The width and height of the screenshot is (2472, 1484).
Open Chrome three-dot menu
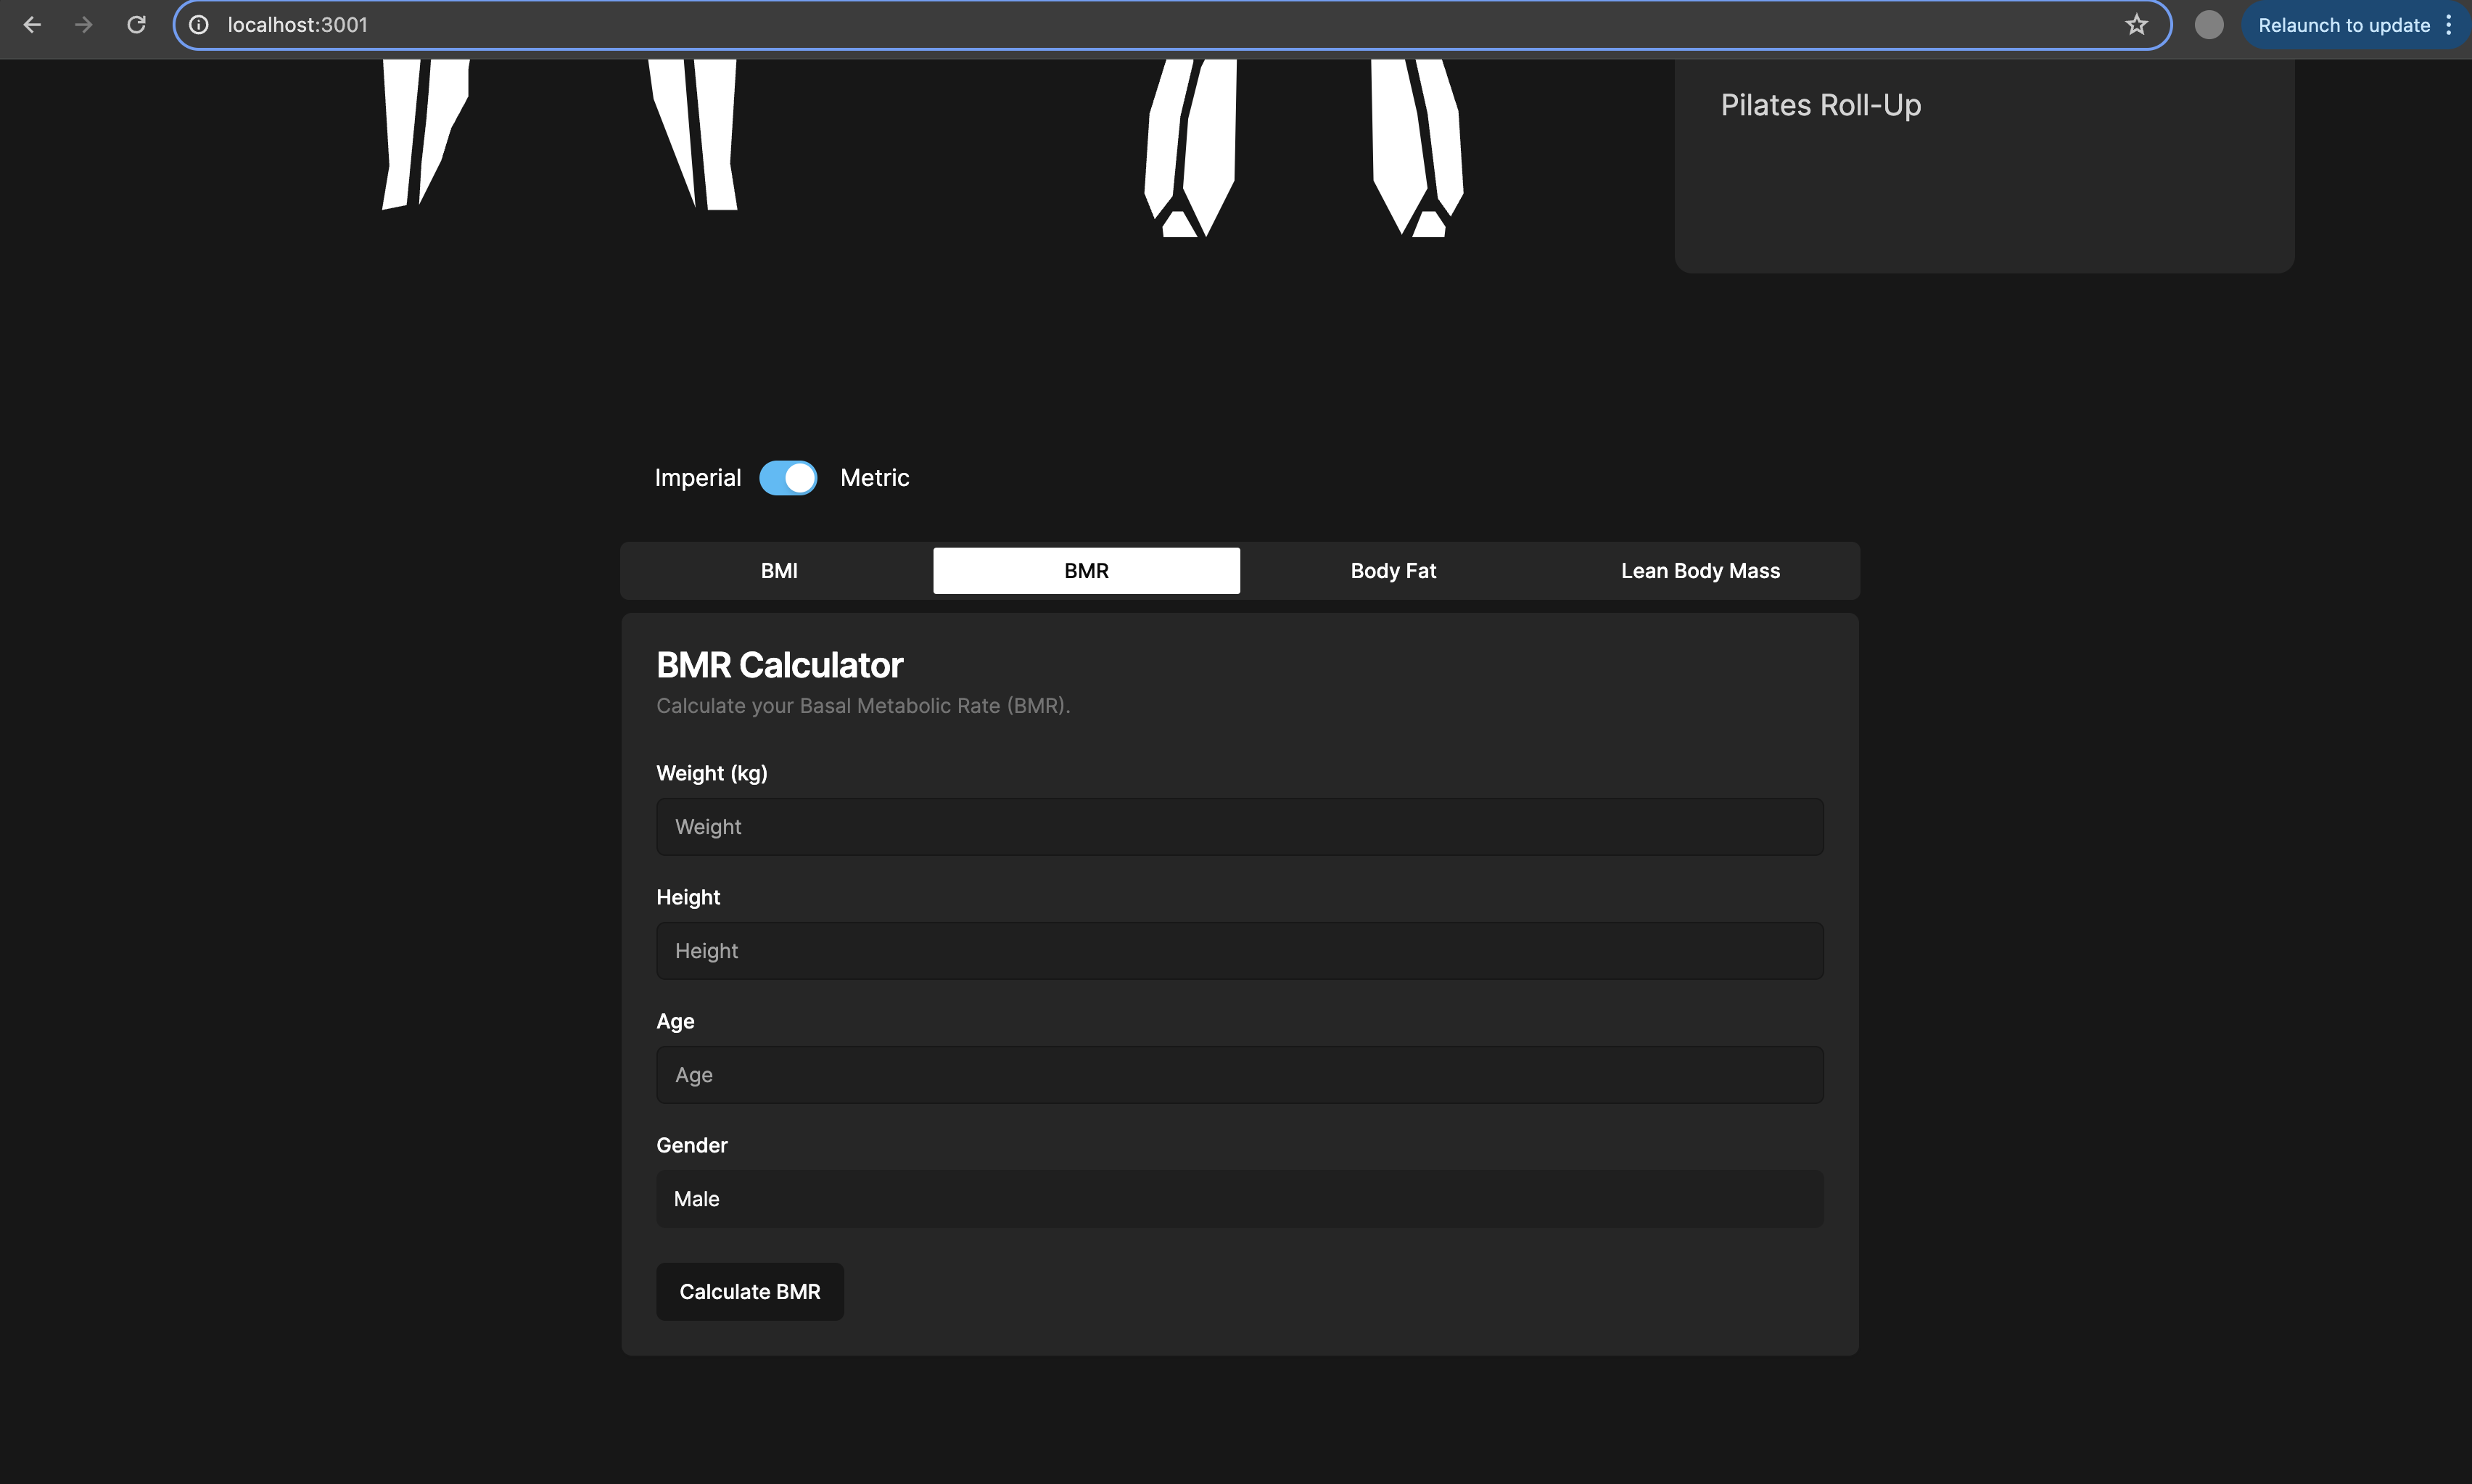click(2449, 25)
